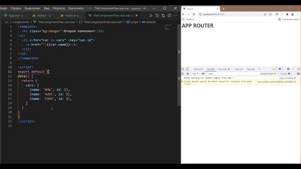Open the reading list icon in Chrome toolbar
Viewport: 301px width, 169px height.
click(277, 15)
